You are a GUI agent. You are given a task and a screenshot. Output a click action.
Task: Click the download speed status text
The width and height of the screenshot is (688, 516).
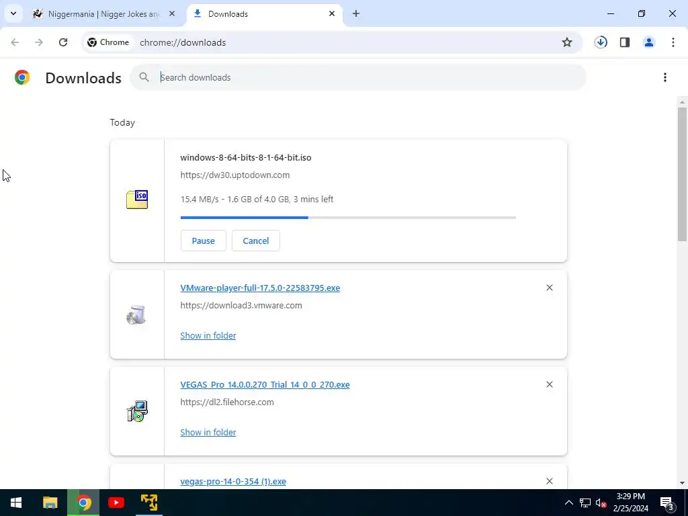click(x=257, y=199)
